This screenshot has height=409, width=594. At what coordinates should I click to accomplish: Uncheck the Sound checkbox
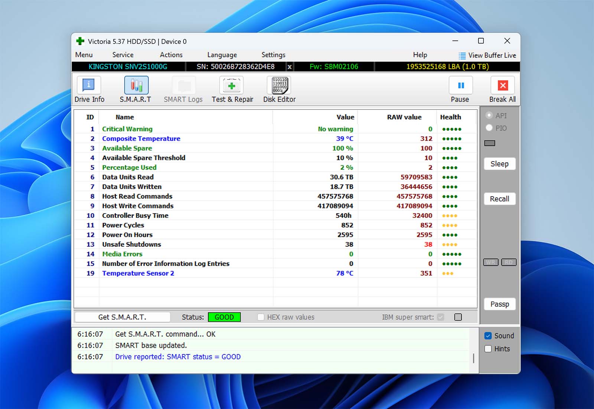(488, 336)
